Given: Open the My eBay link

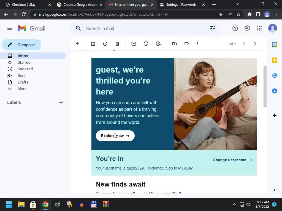Looking at the screenshot, I should click(185, 168).
